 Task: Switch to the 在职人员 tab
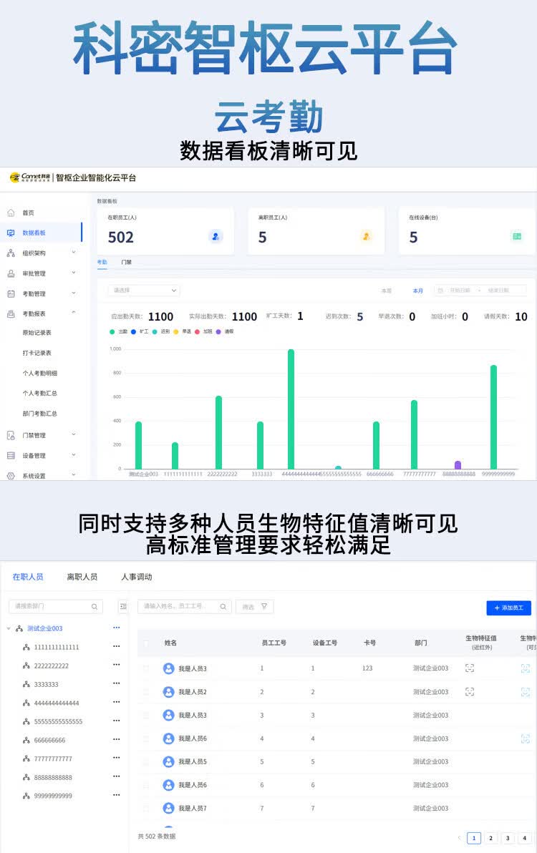28,577
